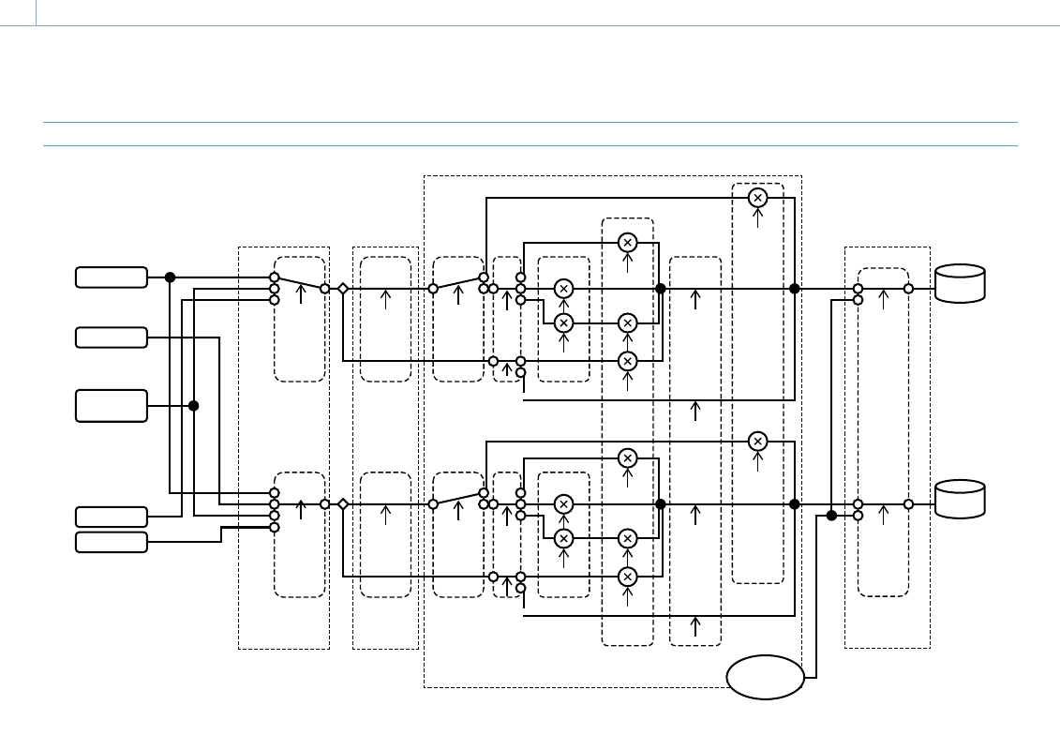
Task: Click the top-left empty input box
Action: point(112,277)
